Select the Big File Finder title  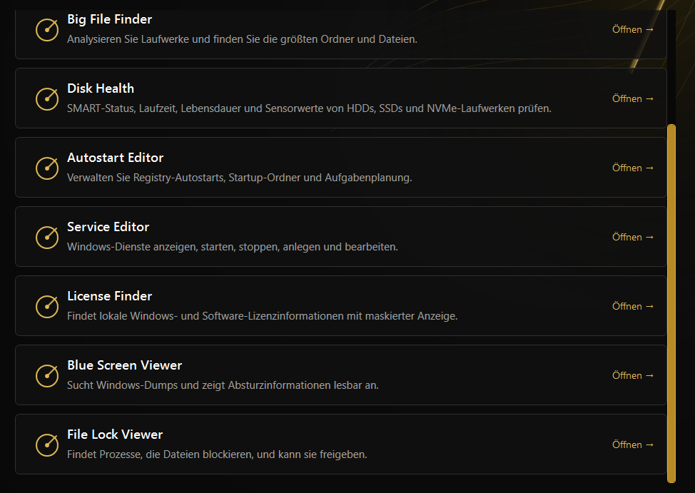[x=109, y=19]
